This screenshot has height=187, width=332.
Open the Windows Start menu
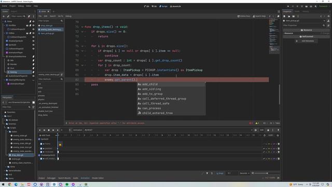tap(3, 184)
